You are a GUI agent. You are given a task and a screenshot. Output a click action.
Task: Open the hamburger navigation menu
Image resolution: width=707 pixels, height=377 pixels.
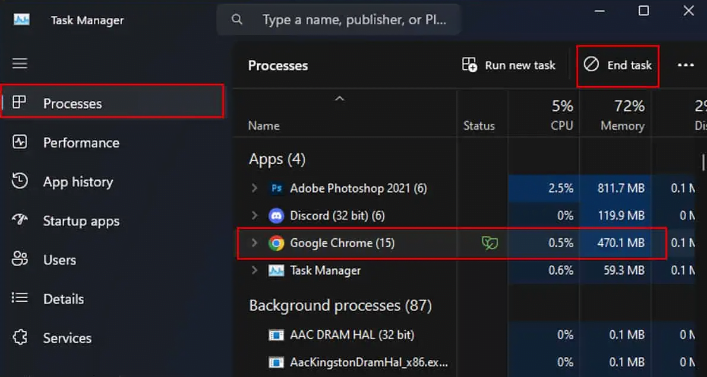(20, 63)
